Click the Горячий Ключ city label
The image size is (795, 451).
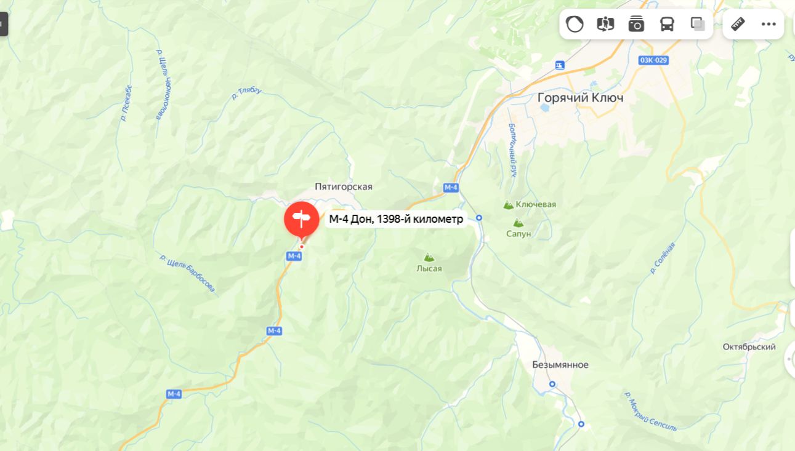[581, 98]
